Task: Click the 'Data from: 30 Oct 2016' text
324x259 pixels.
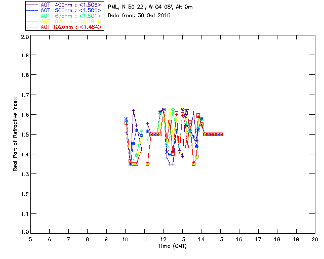Action: click(x=139, y=16)
